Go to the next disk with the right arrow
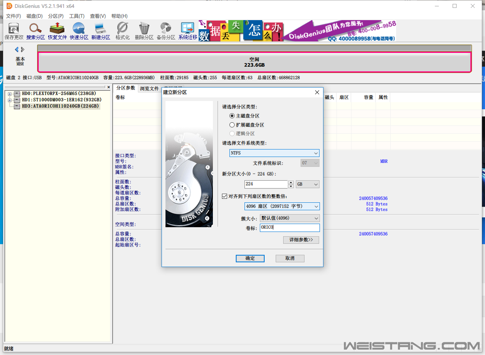485x355 pixels. 23,49
